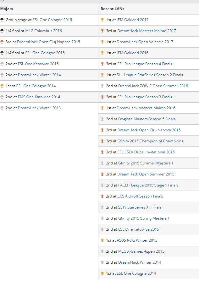199x281 pixels.
Task: Click black trophy beside ESL One Cologne 2015
Action: (x=2, y=53)
